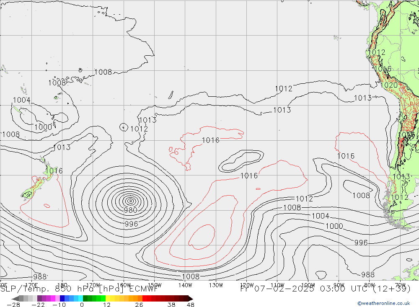Screen dimensions: 419x307
Task: Click the 1016 label over New Zealand
Action: pos(54,170)
